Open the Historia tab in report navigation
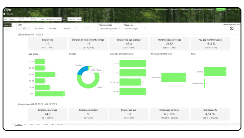Screen dimensions: 244x138 [x=79, y=19]
